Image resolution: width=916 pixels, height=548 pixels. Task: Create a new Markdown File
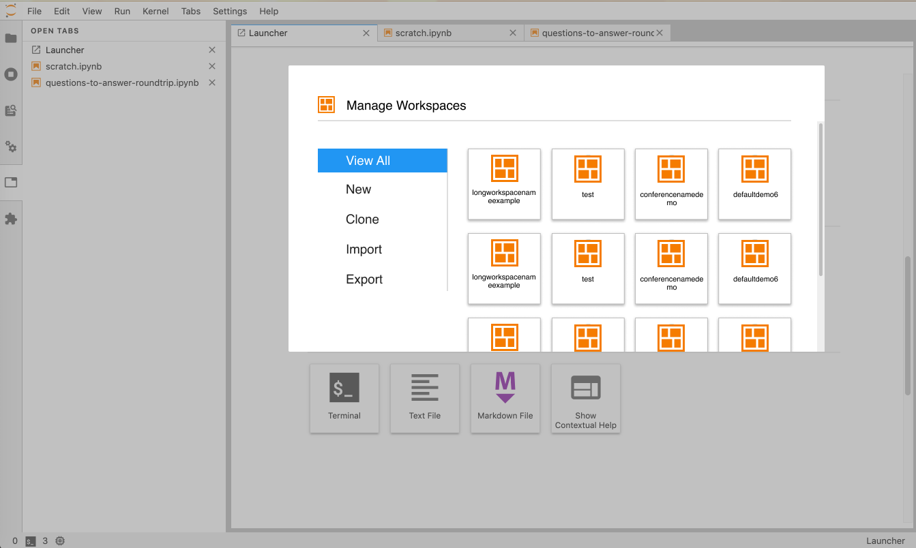[505, 398]
